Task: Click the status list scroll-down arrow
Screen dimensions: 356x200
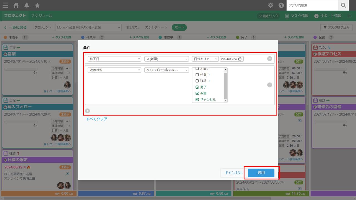Action: tap(226, 101)
